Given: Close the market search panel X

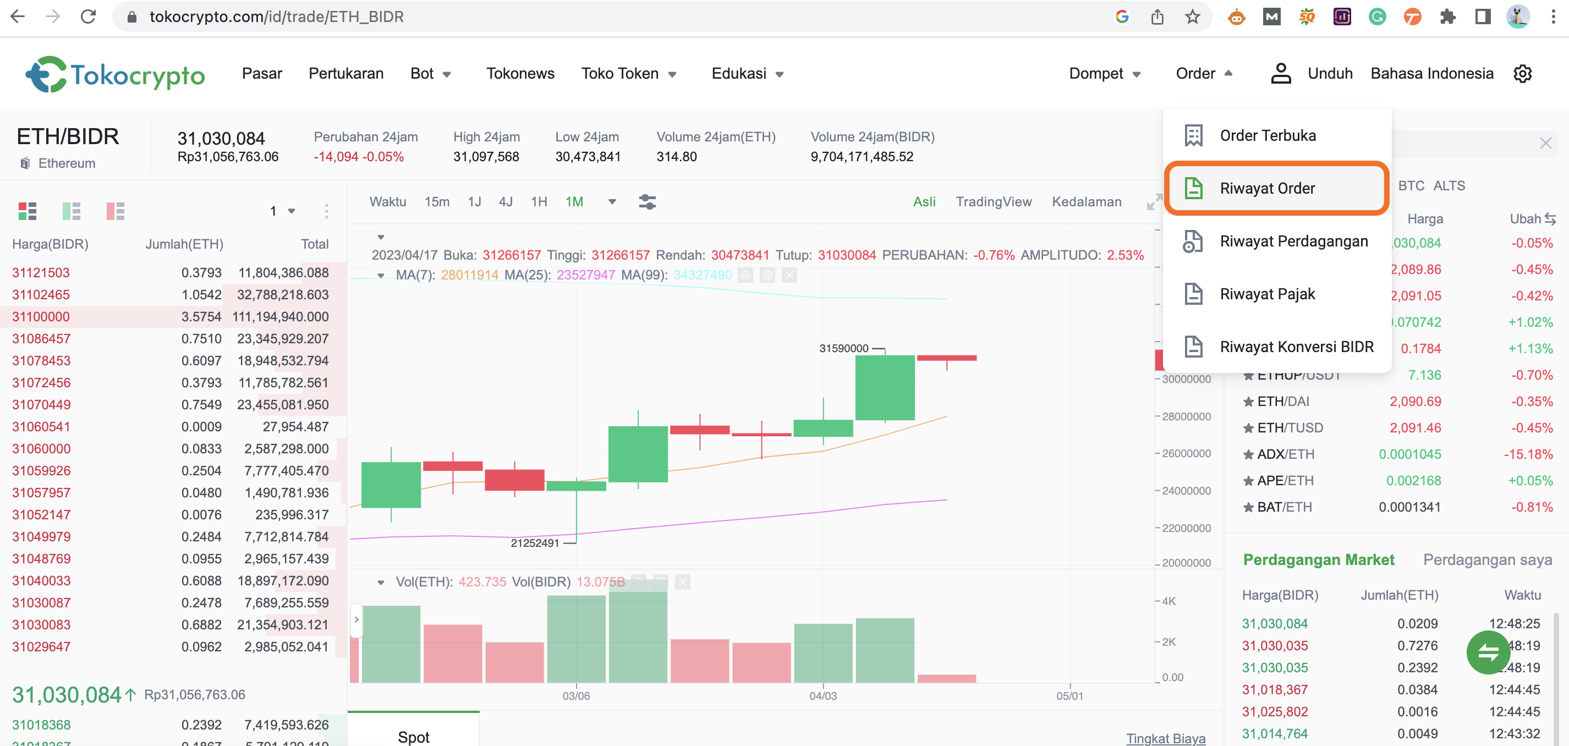Looking at the screenshot, I should 1545,143.
